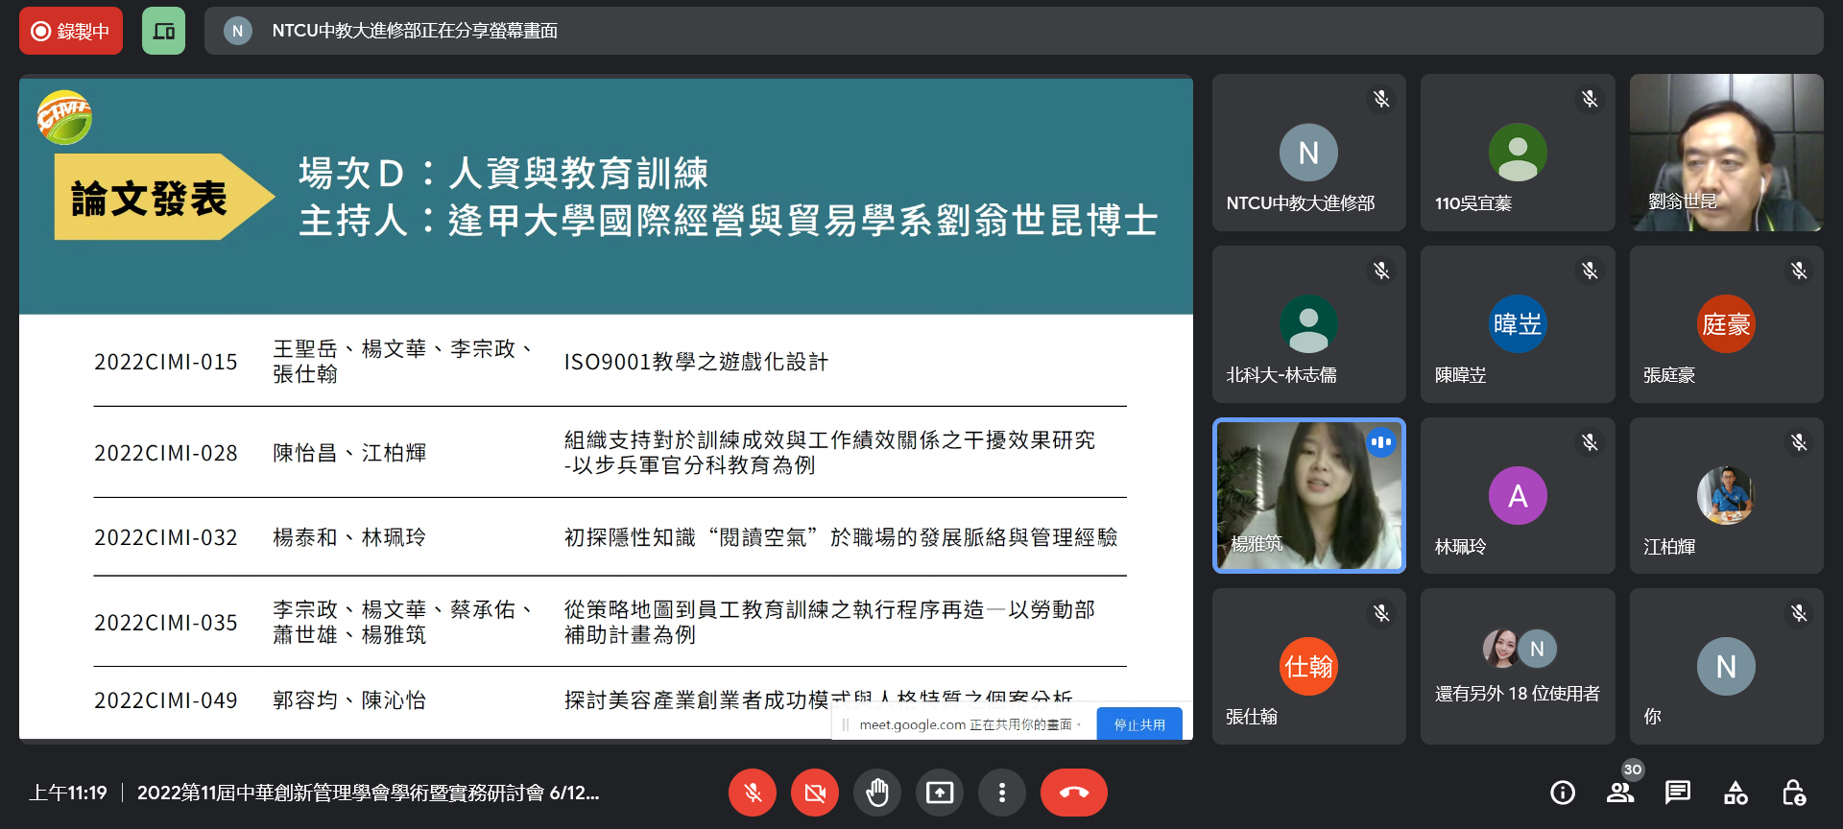Screen dimensions: 1843x829
Task: Select 劉翁世昆's video tile
Action: tap(1726, 153)
